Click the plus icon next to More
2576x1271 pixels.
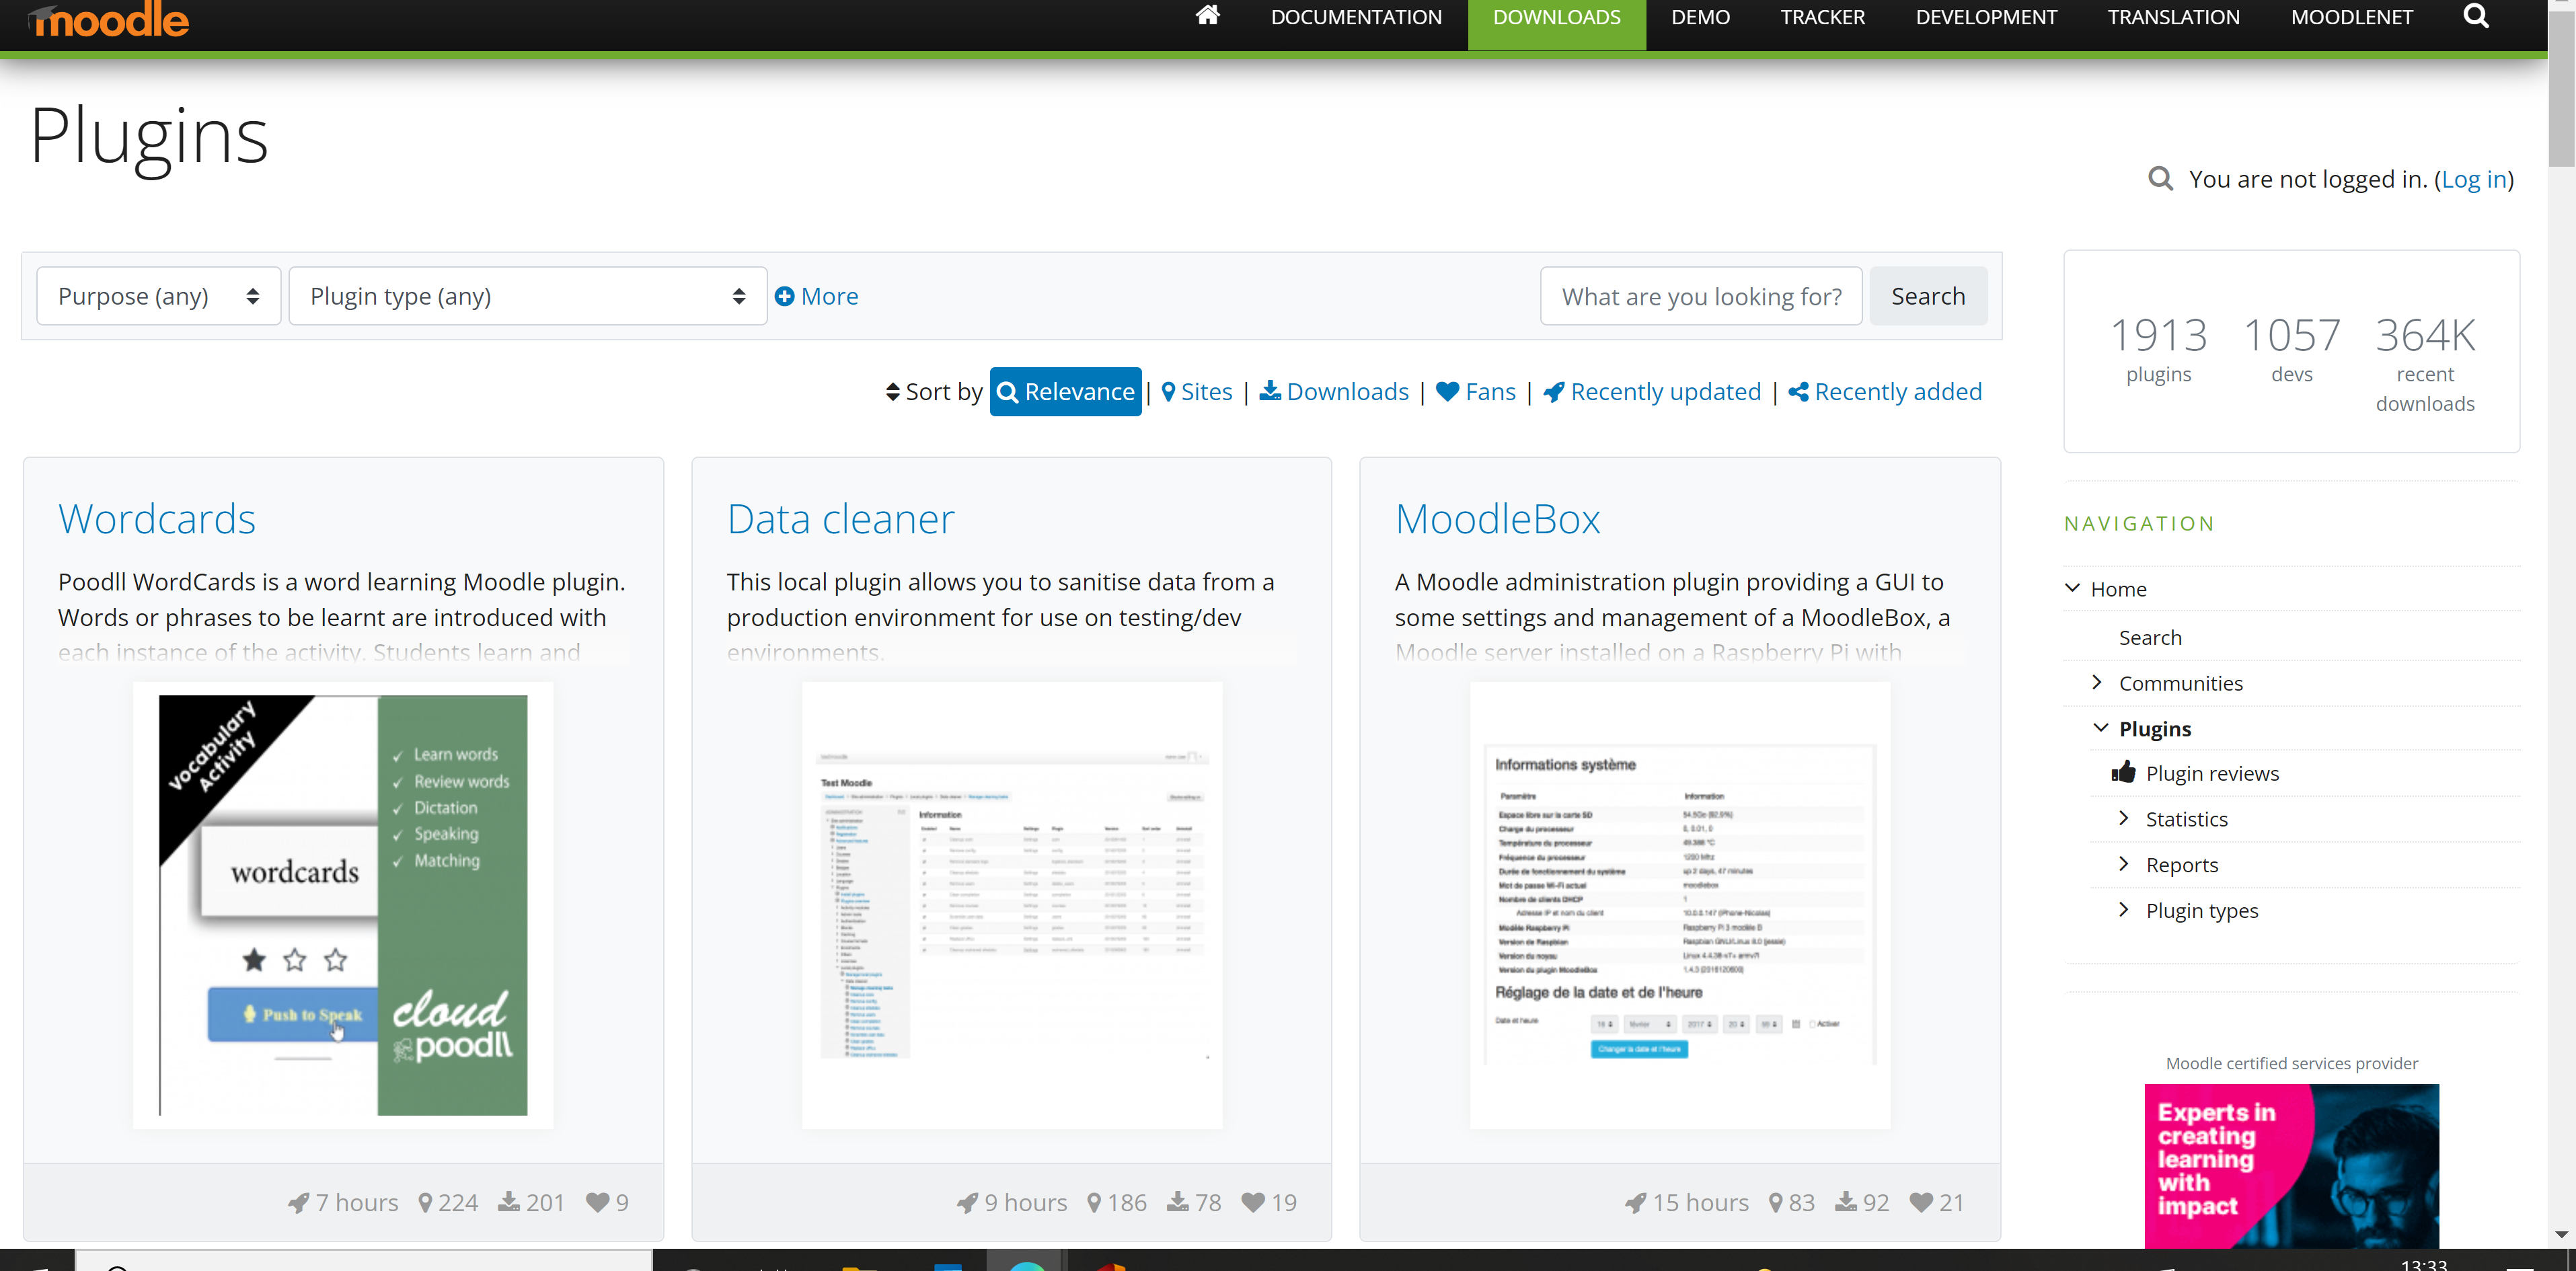click(785, 296)
